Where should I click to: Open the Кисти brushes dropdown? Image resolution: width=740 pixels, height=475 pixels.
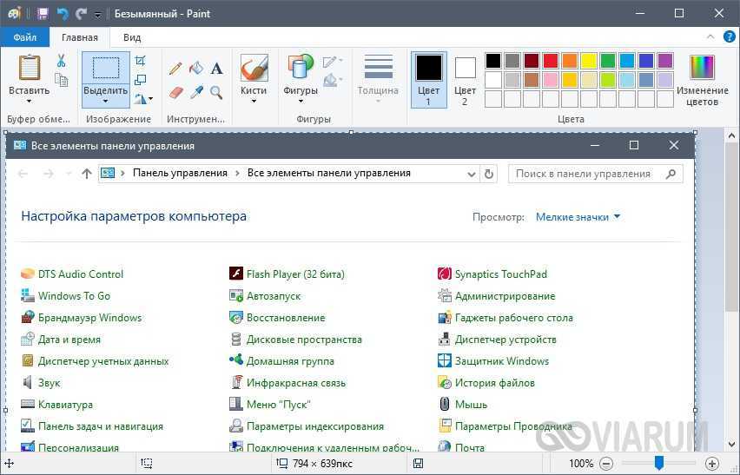pos(254,101)
